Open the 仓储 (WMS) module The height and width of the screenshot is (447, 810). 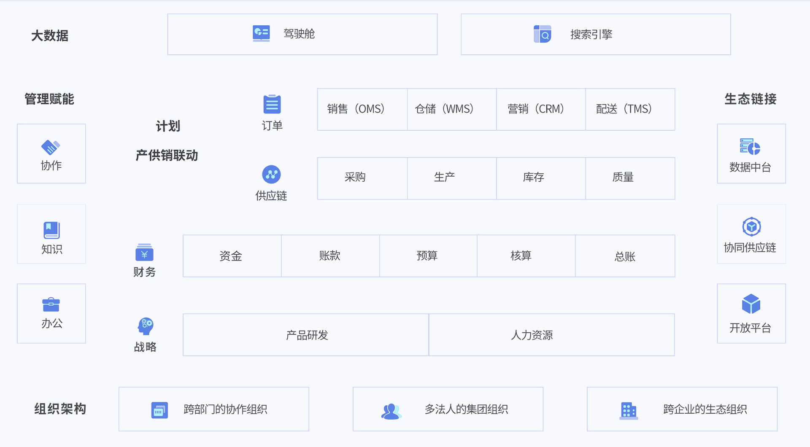pos(451,109)
